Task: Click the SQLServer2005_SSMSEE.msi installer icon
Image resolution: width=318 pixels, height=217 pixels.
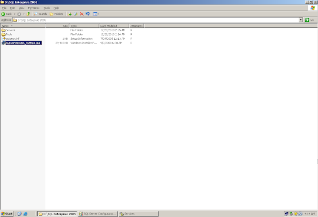Action: 3,43
